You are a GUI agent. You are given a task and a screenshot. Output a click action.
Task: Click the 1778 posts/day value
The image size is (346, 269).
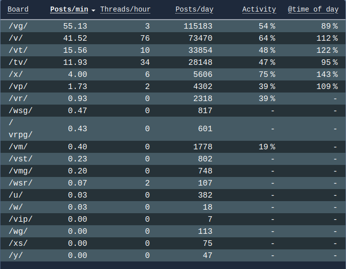click(x=203, y=147)
